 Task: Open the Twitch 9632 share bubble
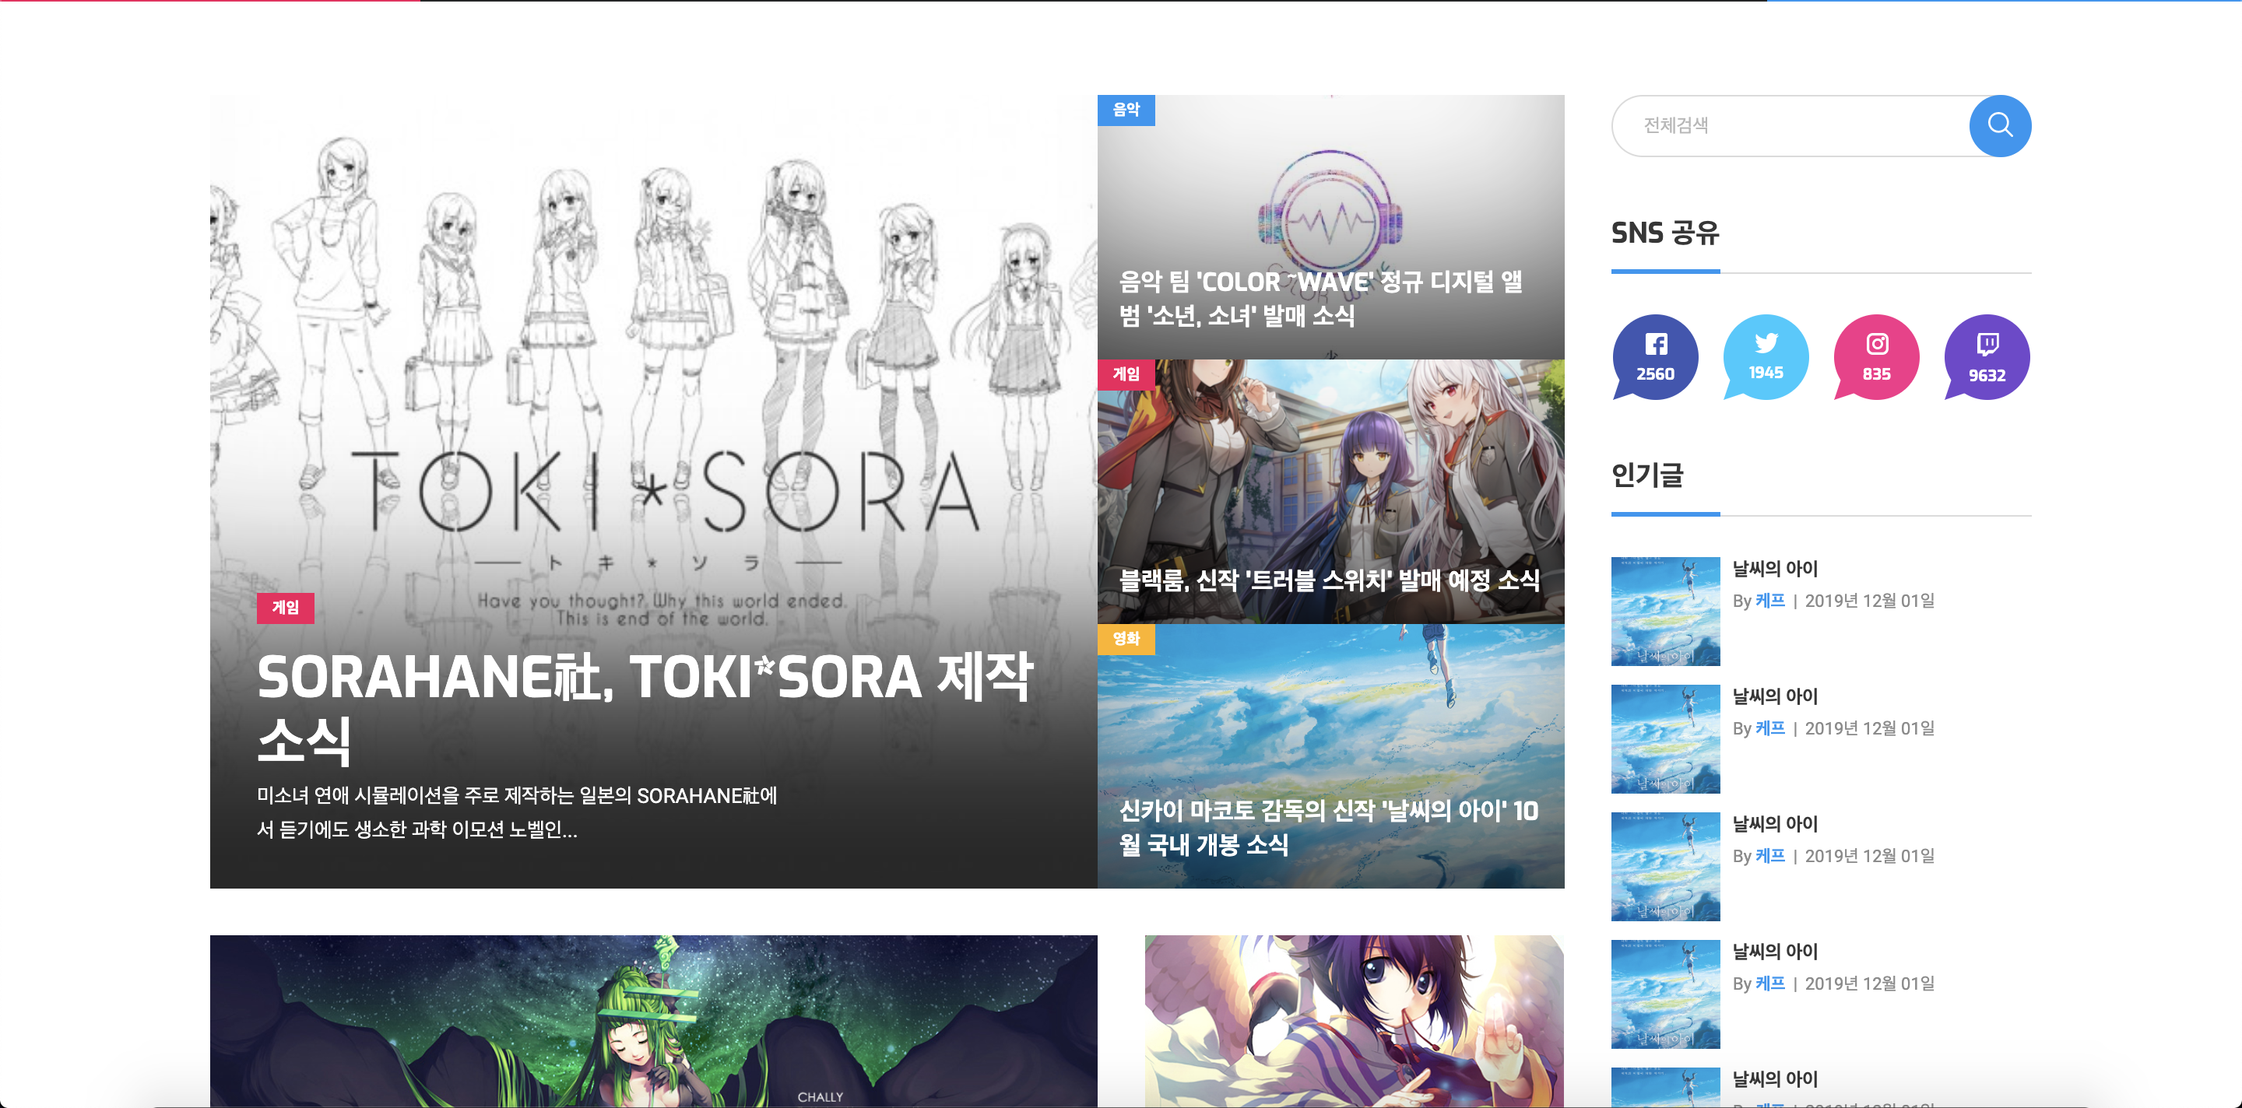[x=1986, y=357]
